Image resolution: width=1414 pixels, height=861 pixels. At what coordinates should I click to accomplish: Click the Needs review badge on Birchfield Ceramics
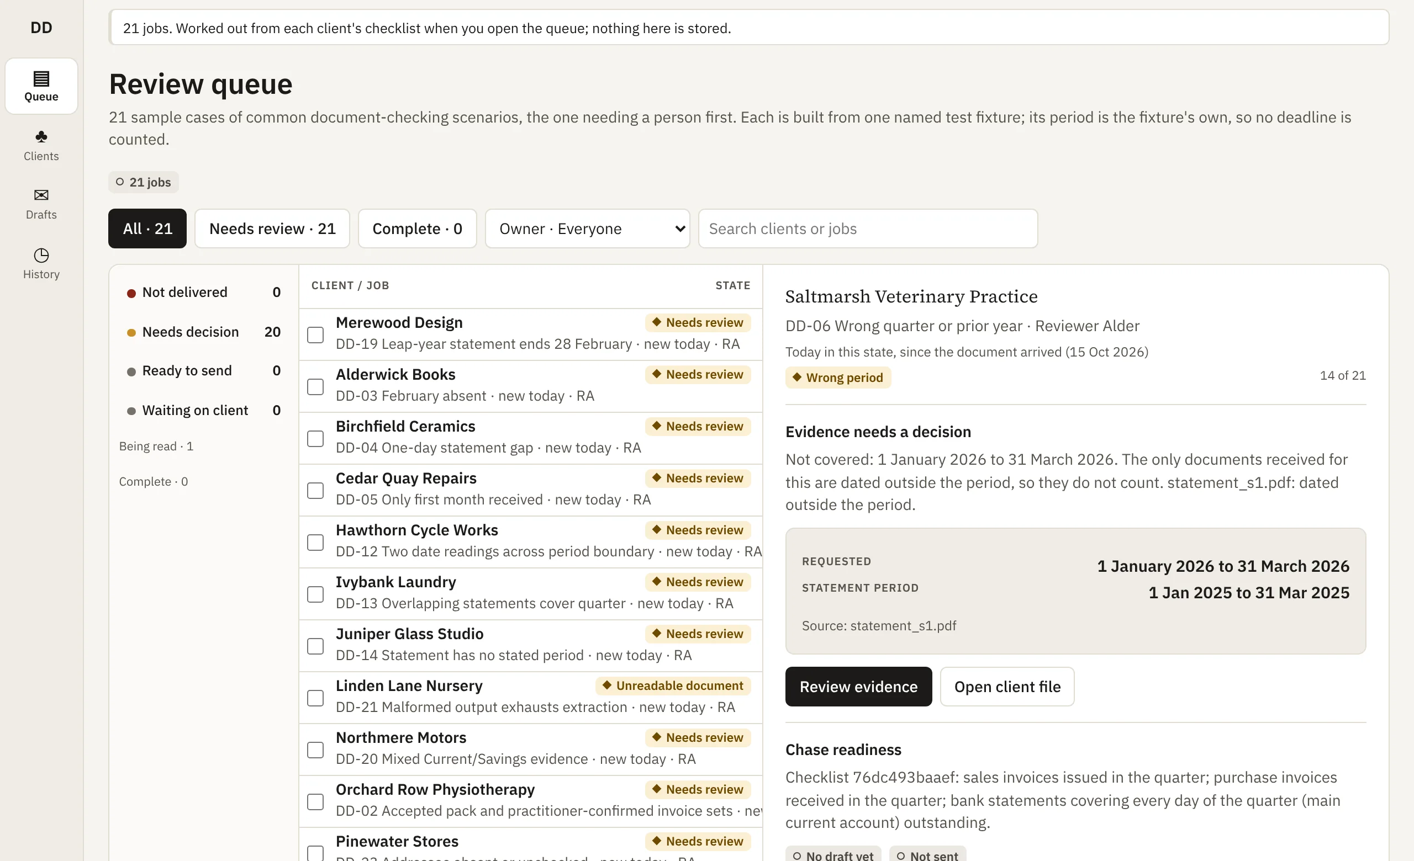click(698, 427)
